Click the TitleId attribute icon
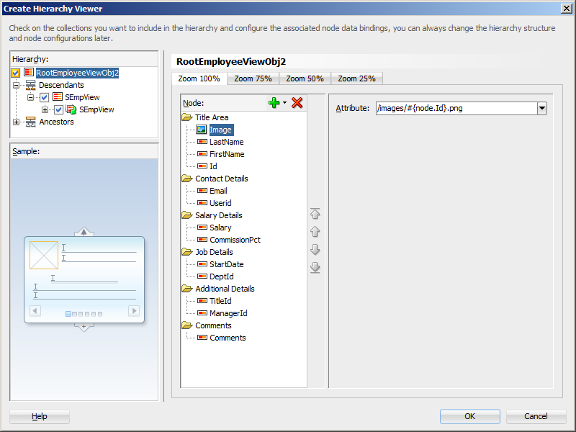This screenshot has width=576, height=432. point(202,301)
